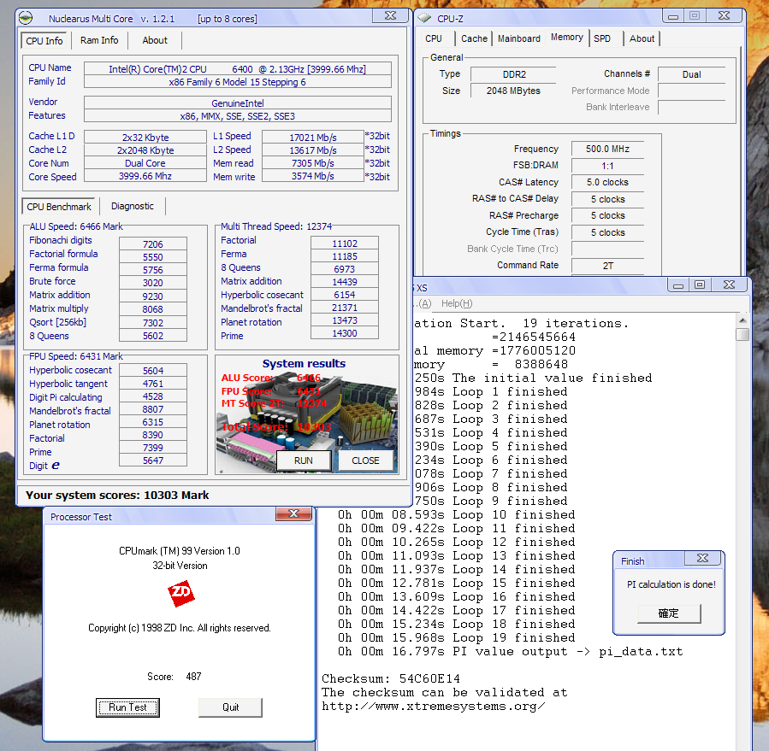
Task: Select the CPU Benchmark tab
Action: (x=59, y=207)
